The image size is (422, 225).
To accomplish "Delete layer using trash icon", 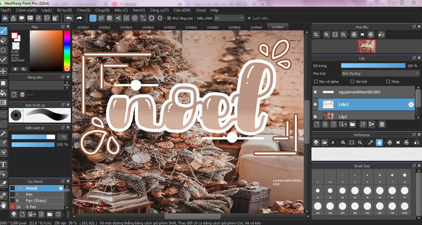I will tap(382, 124).
